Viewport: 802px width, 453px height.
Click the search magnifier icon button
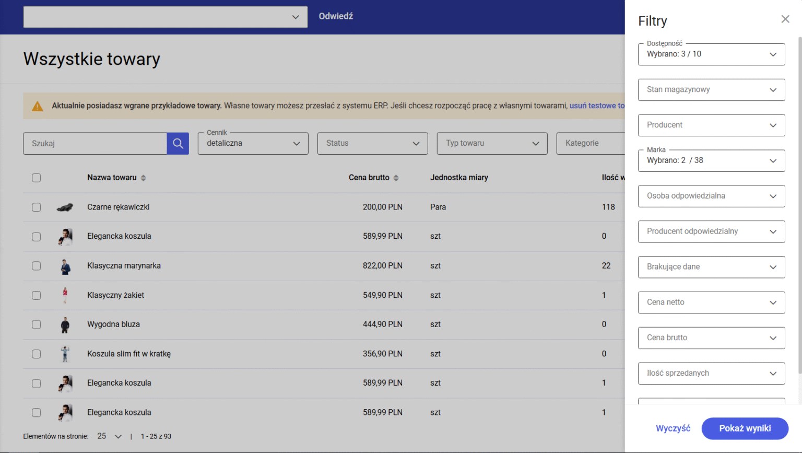pyautogui.click(x=178, y=143)
